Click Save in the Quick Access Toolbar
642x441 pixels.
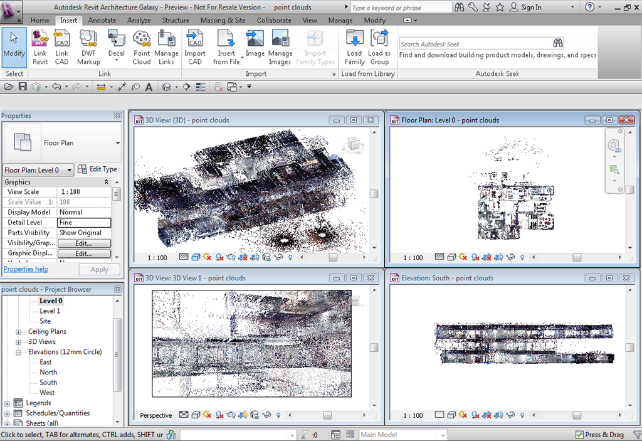pos(22,87)
